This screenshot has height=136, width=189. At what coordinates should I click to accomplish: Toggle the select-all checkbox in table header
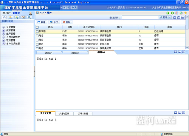tap(37, 27)
